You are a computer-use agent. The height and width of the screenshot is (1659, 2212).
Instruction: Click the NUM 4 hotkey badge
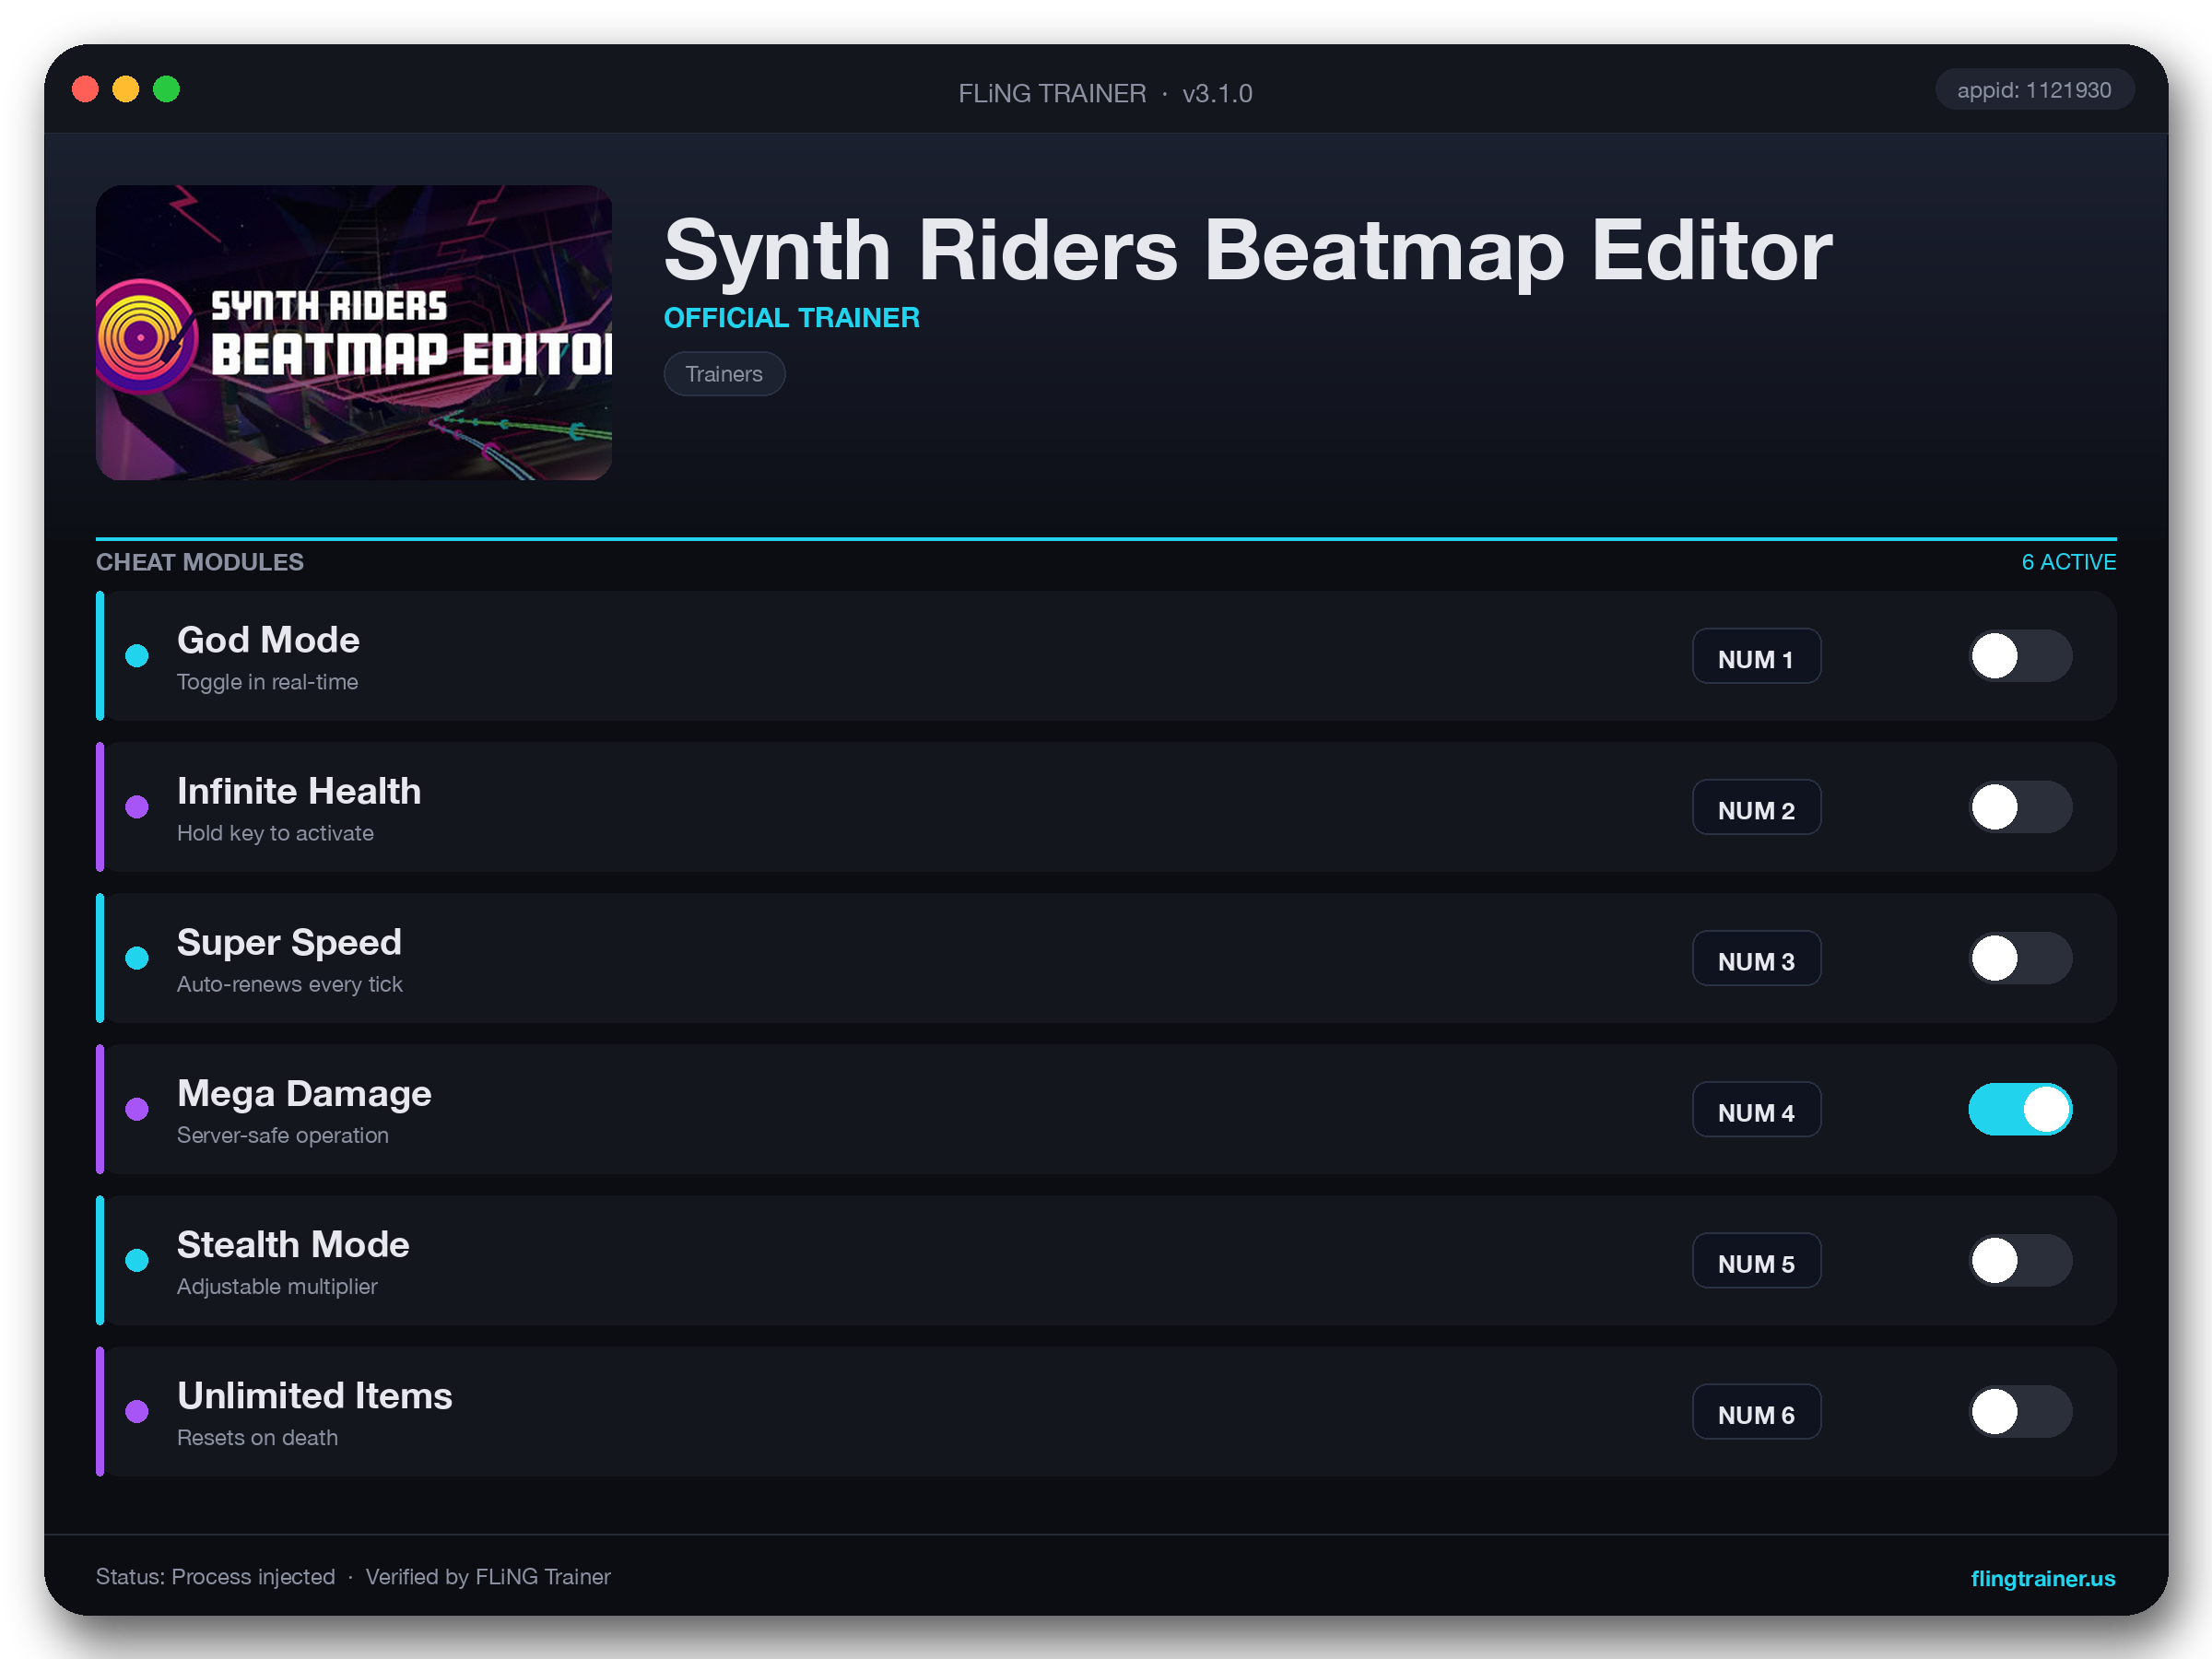(x=1756, y=1110)
